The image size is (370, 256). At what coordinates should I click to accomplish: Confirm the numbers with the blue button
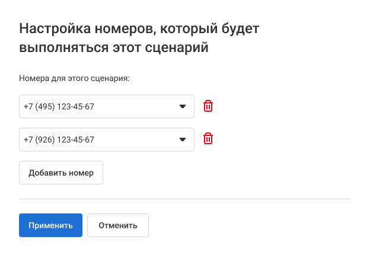(50, 225)
